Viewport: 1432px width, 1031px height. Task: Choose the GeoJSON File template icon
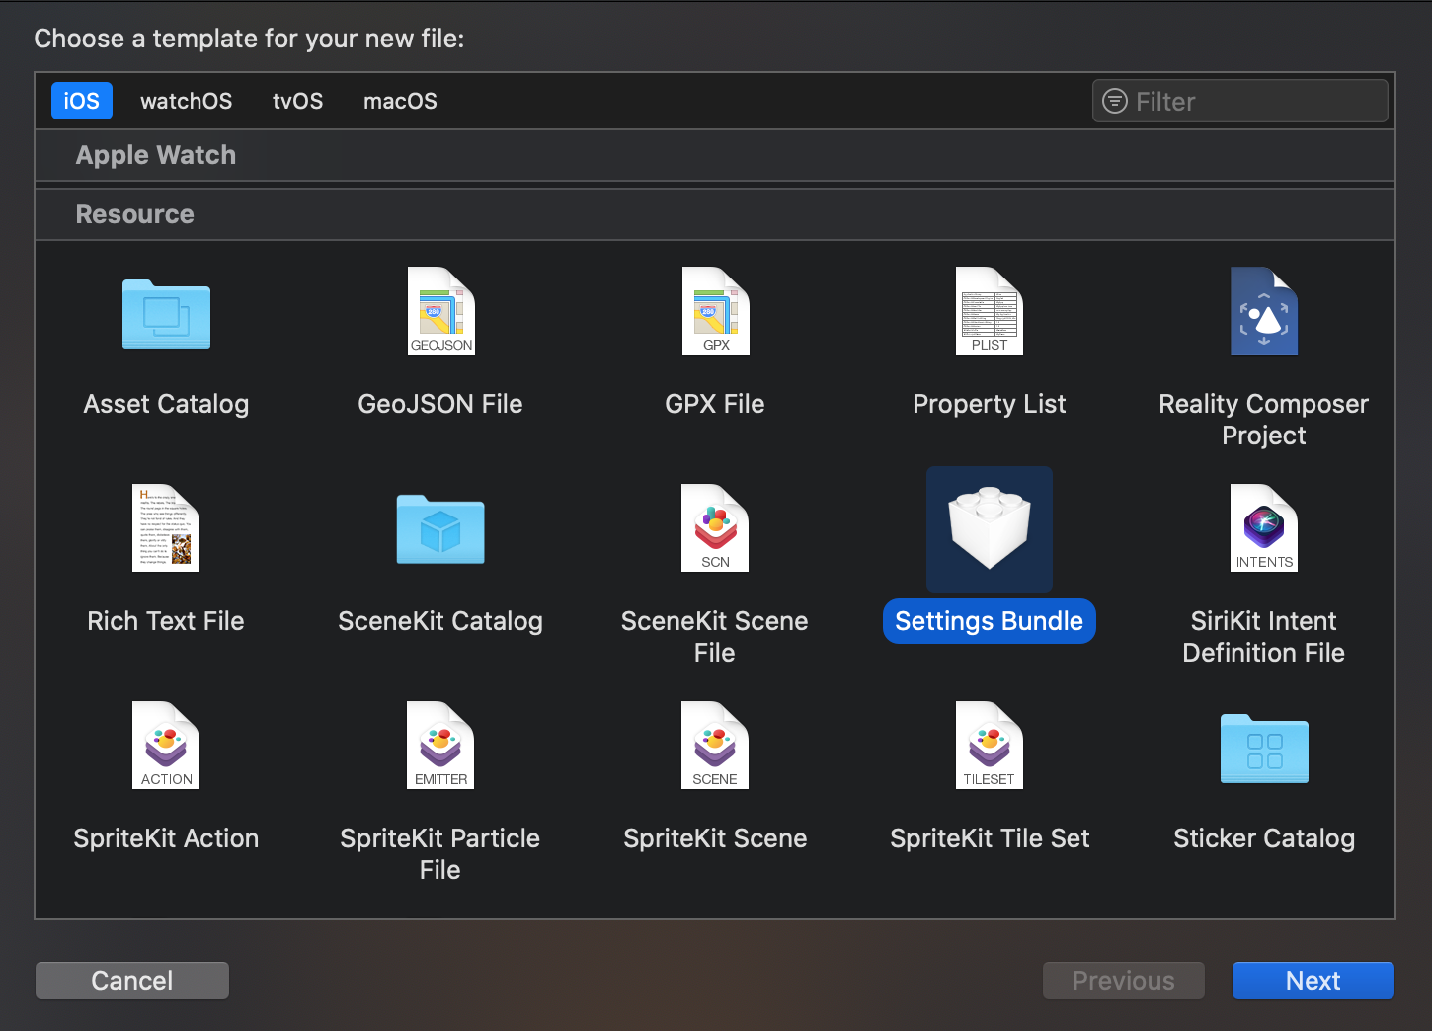[x=440, y=311]
